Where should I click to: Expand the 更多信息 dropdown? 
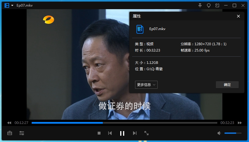tap(146, 85)
